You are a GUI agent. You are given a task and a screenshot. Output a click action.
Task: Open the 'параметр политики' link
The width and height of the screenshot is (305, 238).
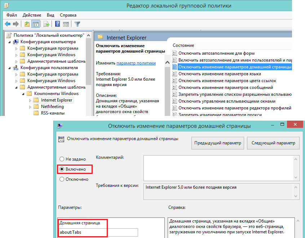(136, 63)
